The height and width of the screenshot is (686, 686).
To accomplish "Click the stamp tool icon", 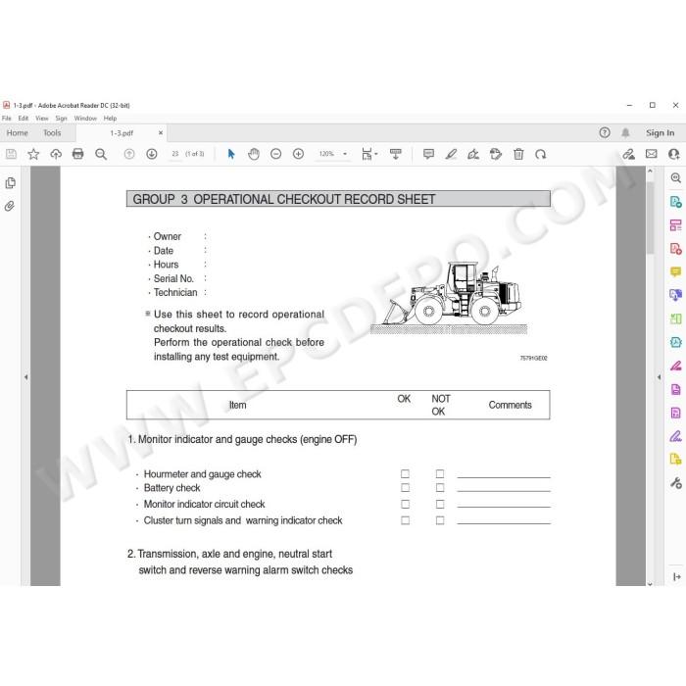I will tap(496, 154).
